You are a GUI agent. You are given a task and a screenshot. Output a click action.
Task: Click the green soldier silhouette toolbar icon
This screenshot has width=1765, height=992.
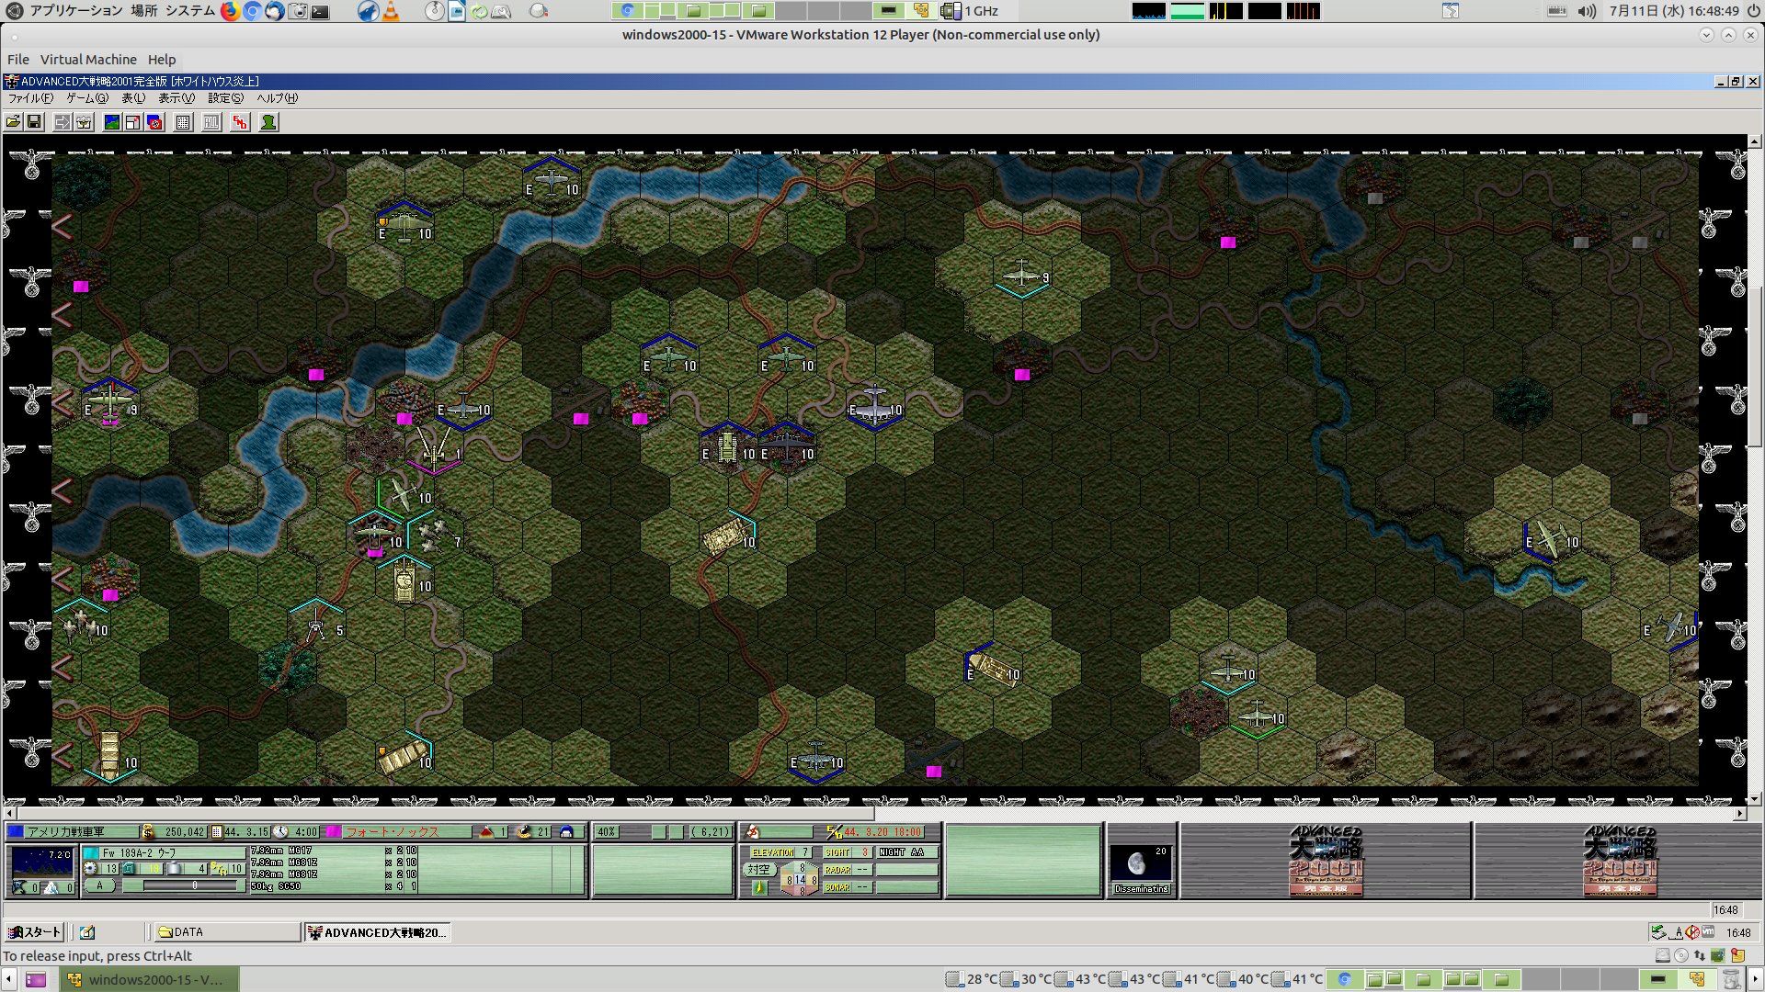(268, 122)
